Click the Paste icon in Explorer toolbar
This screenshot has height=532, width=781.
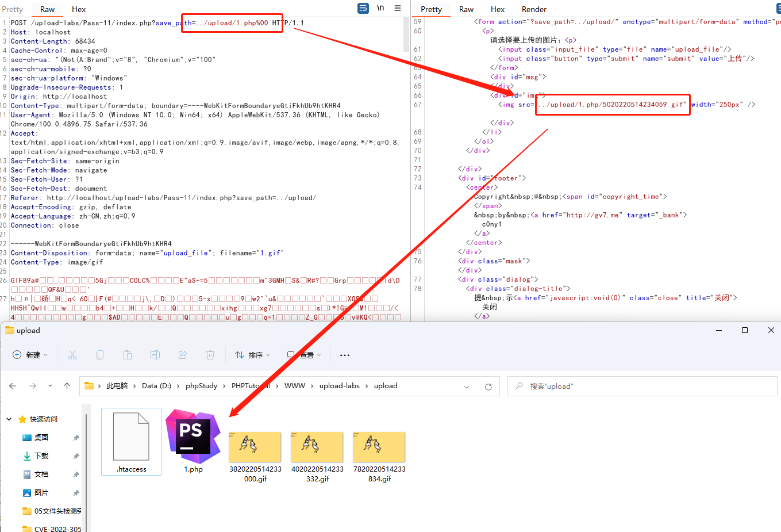[128, 355]
